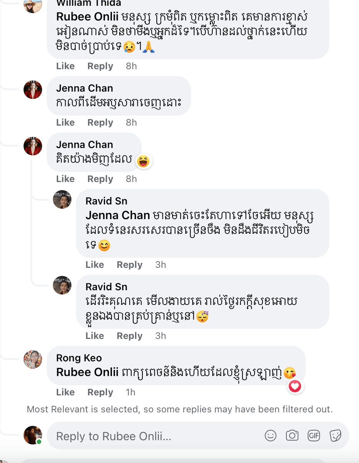The height and width of the screenshot is (463, 359).
Task: Click the heart reaction on Rong Keo's comment
Action: click(295, 386)
